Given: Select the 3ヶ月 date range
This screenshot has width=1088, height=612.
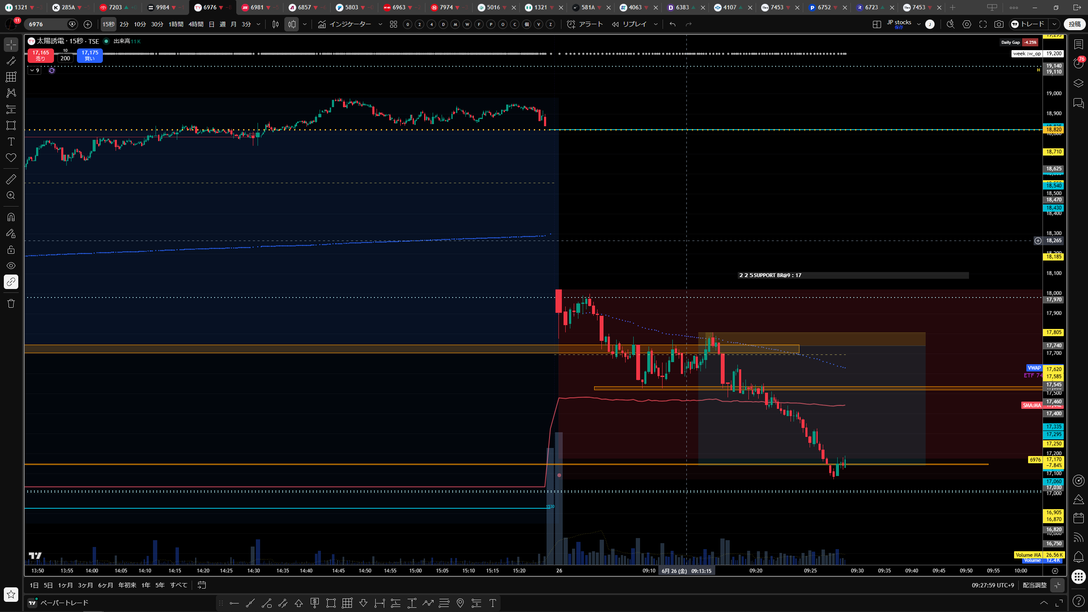Looking at the screenshot, I should [85, 585].
